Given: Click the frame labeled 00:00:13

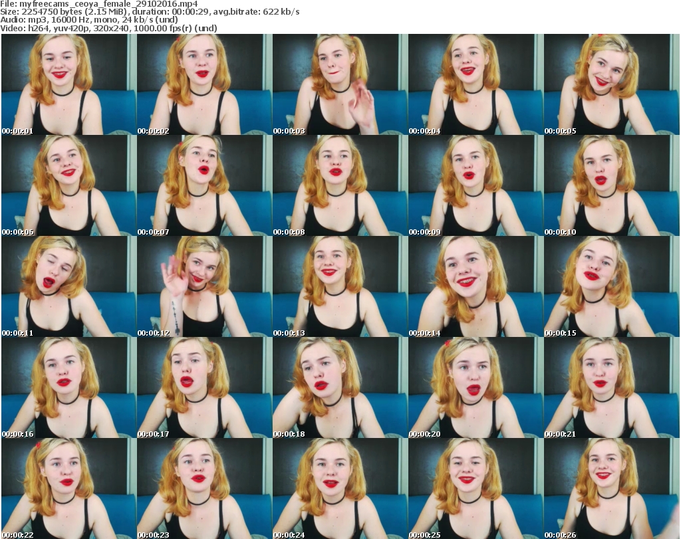Looking at the screenshot, I should (x=339, y=286).
